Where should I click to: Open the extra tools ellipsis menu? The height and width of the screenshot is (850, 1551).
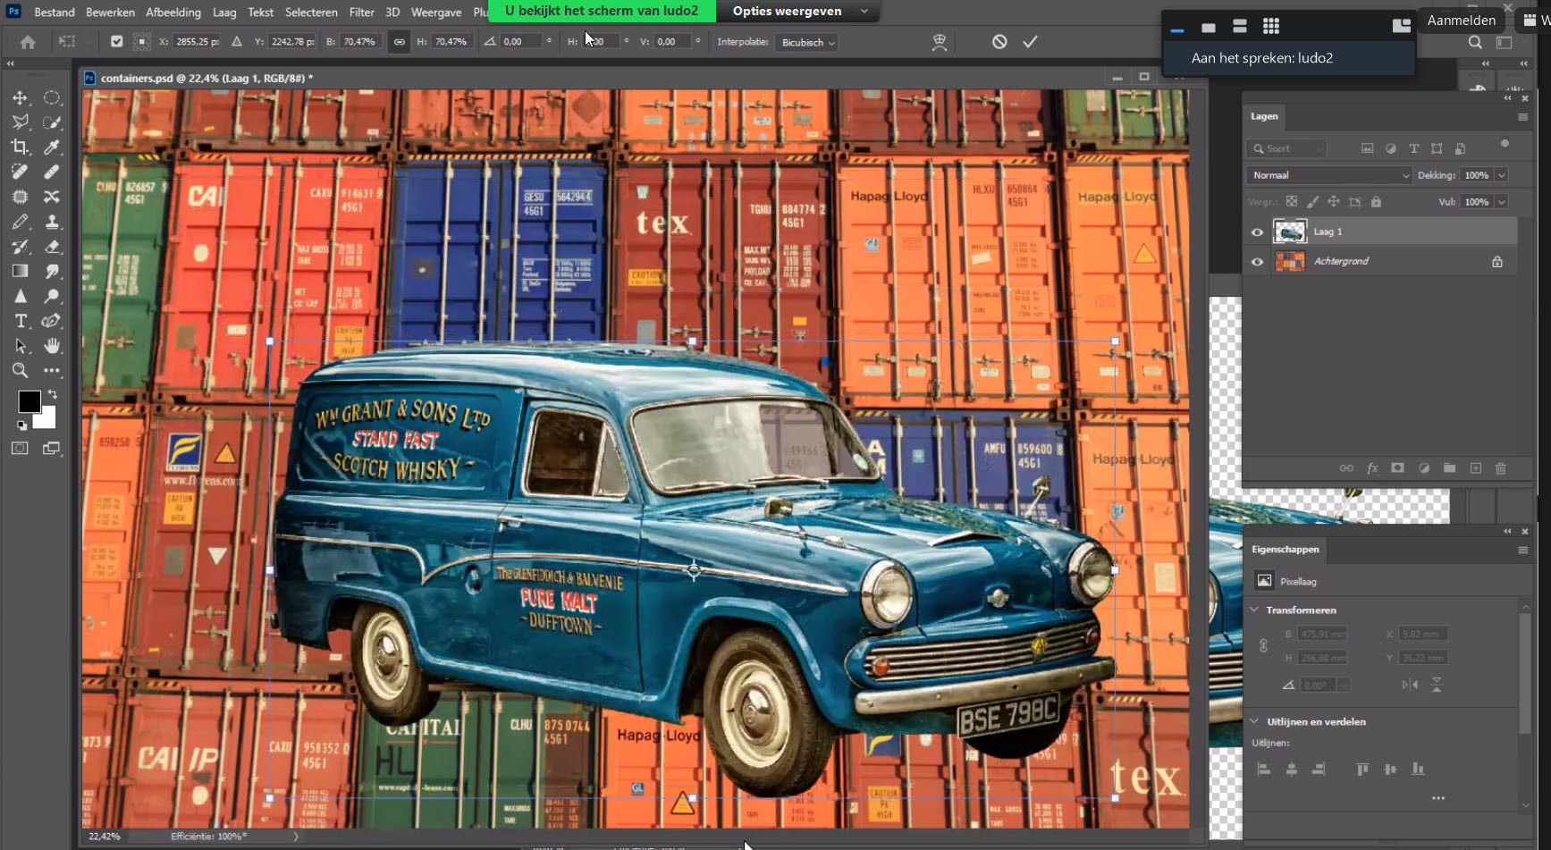coord(52,370)
